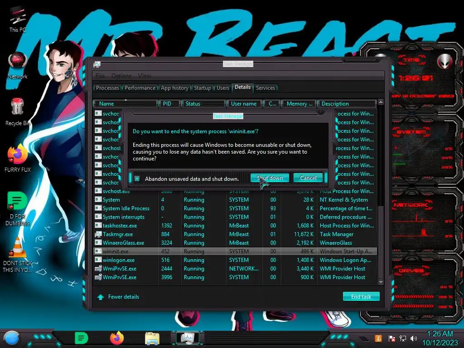Open File Explorer from taskbar

pyautogui.click(x=152, y=338)
